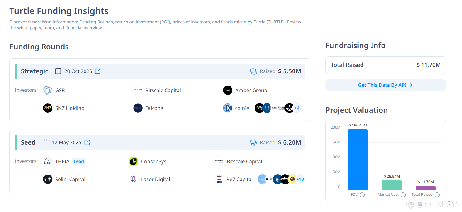Open external link icon beside 20 Oct 2025

[x=98, y=71]
